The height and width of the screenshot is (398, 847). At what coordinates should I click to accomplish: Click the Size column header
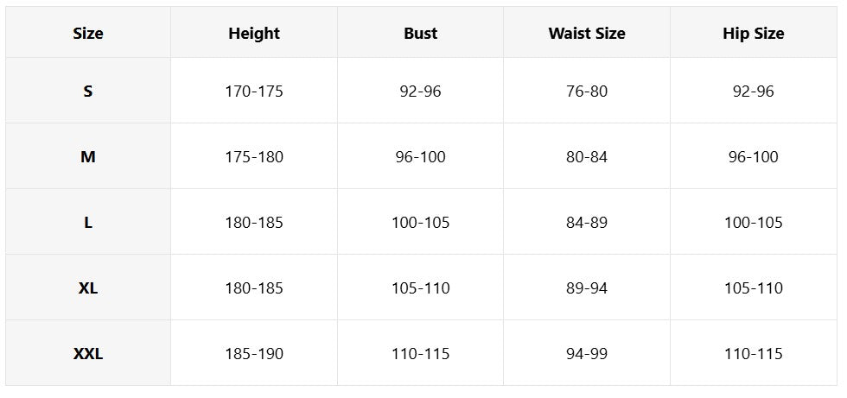88,32
